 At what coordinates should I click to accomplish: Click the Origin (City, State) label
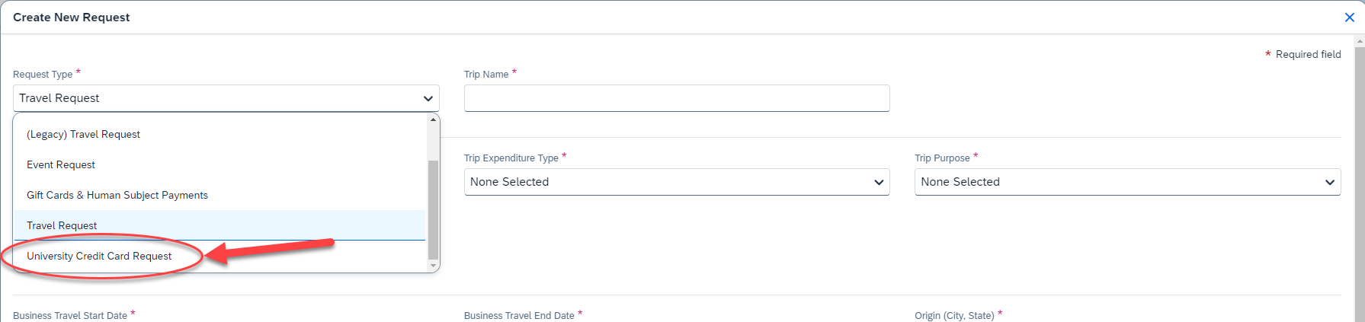coord(954,316)
